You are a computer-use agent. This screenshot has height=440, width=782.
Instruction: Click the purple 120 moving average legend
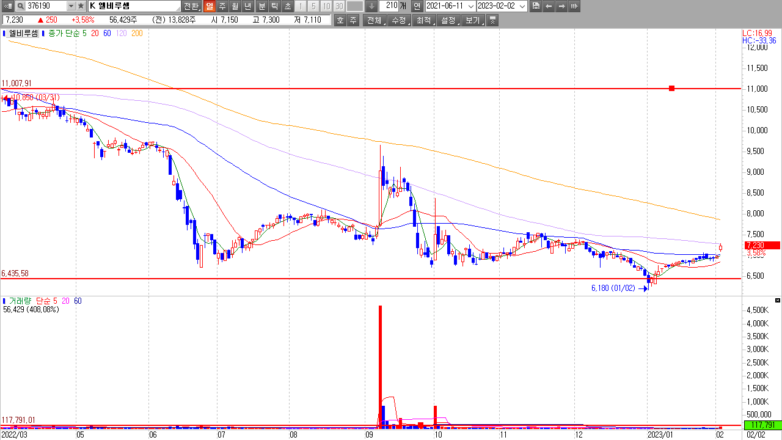coord(121,34)
